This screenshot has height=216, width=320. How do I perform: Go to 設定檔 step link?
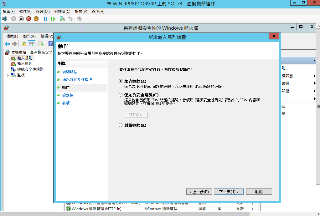68,95
